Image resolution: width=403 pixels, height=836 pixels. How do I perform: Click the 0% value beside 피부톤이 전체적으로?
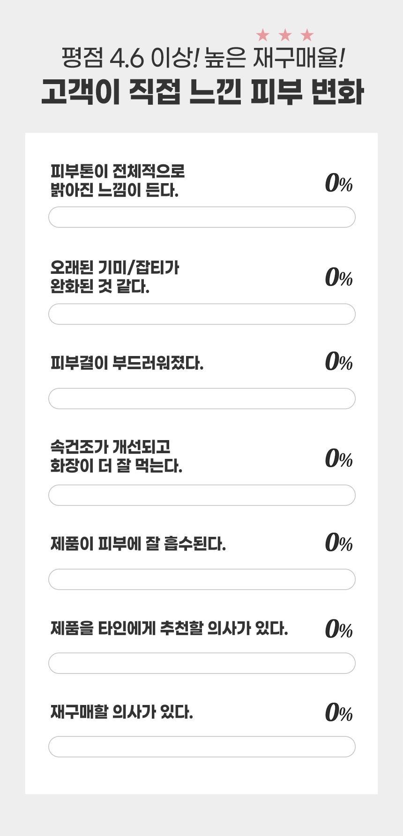click(339, 183)
